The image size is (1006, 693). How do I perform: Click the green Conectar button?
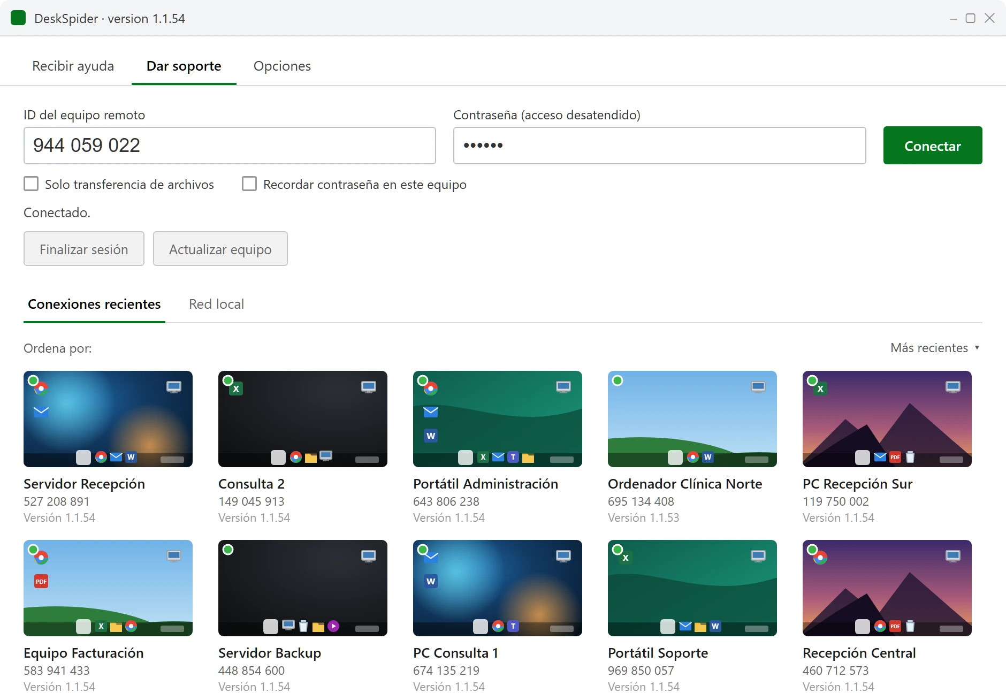[933, 146]
